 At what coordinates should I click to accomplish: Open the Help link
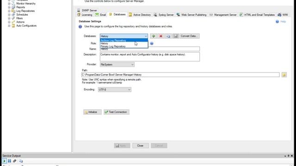[283, 22]
